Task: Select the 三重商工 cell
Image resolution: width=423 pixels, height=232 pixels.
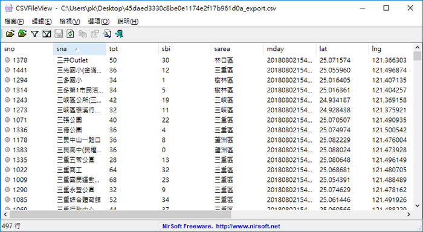Action: coord(69,169)
